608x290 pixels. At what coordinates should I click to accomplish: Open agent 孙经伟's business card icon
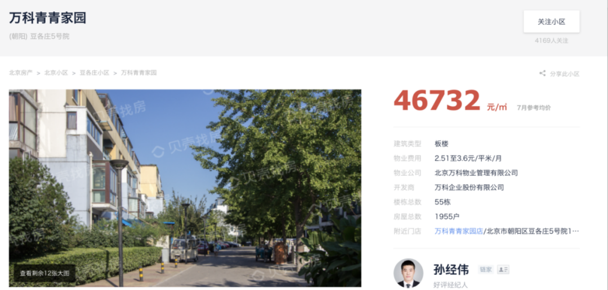tap(503, 269)
